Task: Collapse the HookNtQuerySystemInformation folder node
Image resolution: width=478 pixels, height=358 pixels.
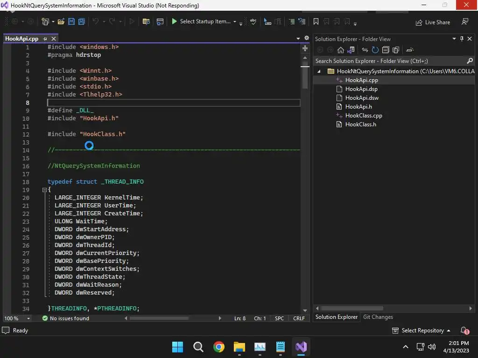Action: tap(319, 71)
